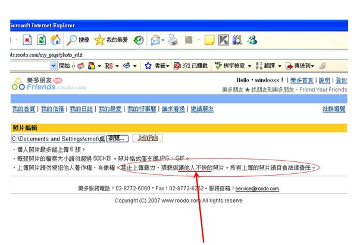
Task: Click the circular arrow toolbar icon
Action: click(127, 66)
